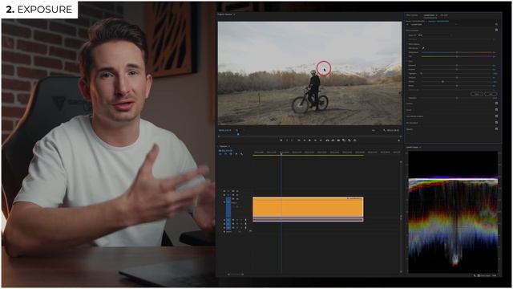This screenshot has width=513, height=289.
Task: Click the Exposure slider handle
Action: [457, 66]
